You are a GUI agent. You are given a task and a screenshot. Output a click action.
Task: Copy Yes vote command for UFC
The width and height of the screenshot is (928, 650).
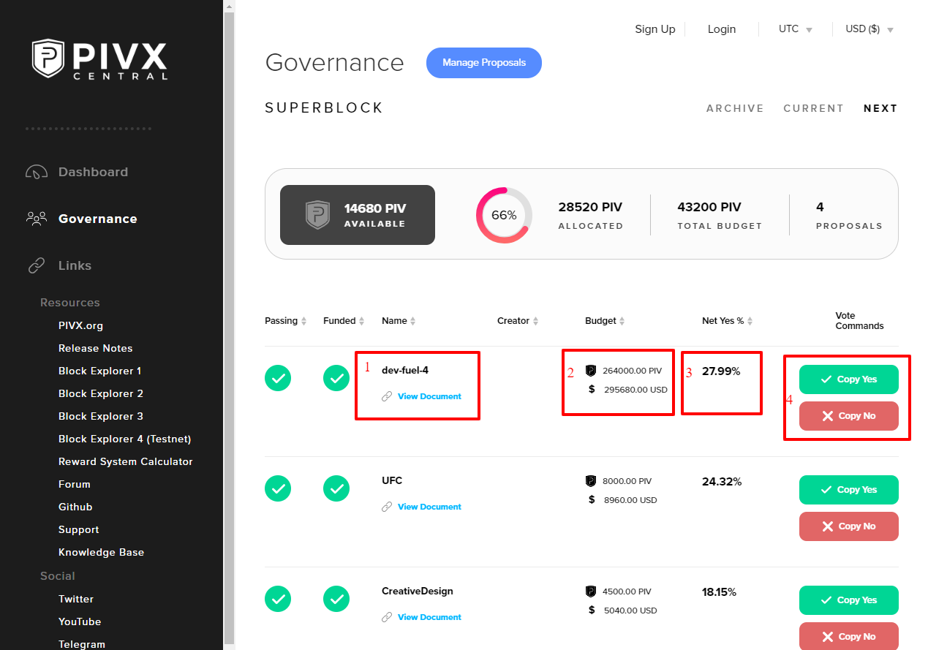(x=849, y=490)
